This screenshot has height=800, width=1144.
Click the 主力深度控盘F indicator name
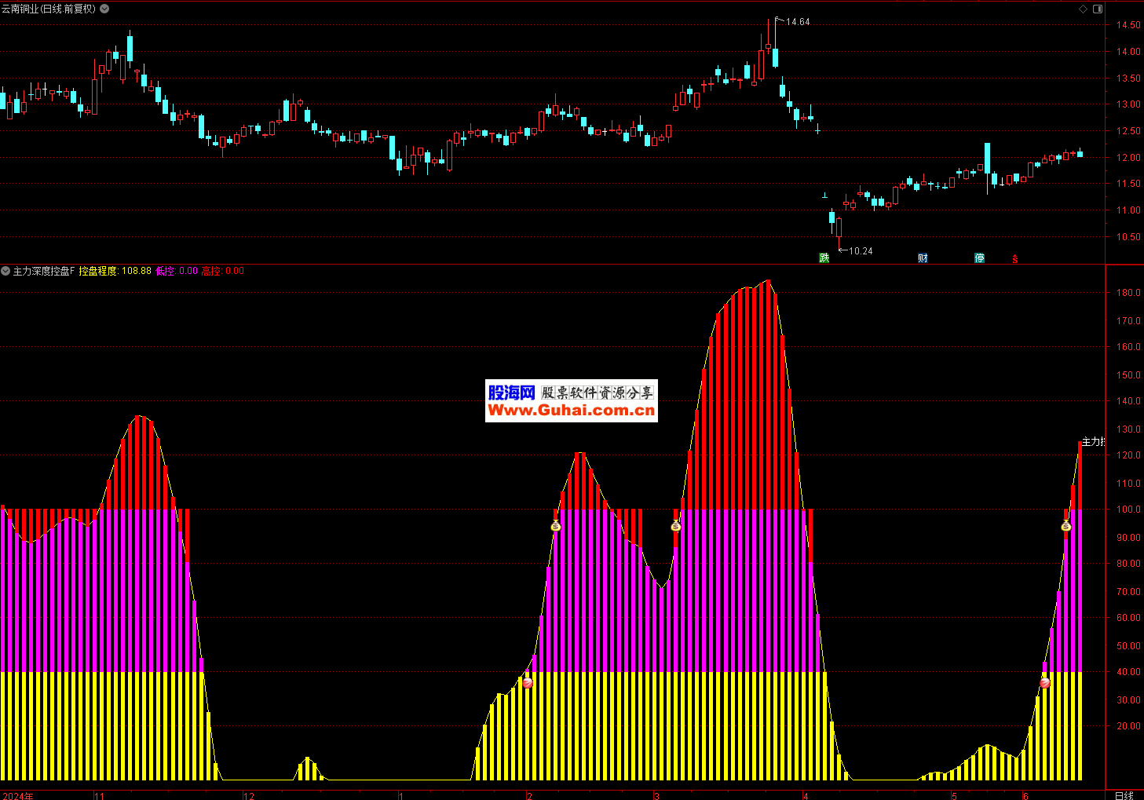point(44,271)
